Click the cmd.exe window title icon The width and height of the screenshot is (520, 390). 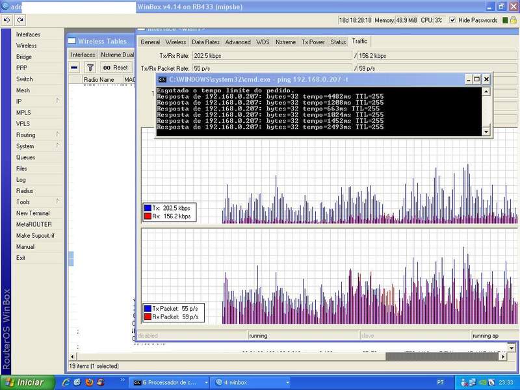pos(162,79)
